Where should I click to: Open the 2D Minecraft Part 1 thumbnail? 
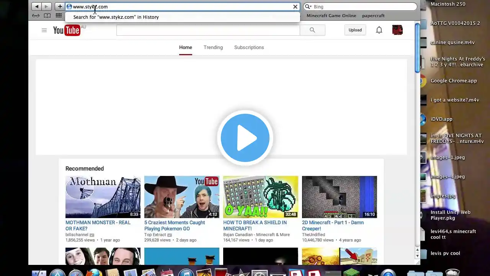339,197
